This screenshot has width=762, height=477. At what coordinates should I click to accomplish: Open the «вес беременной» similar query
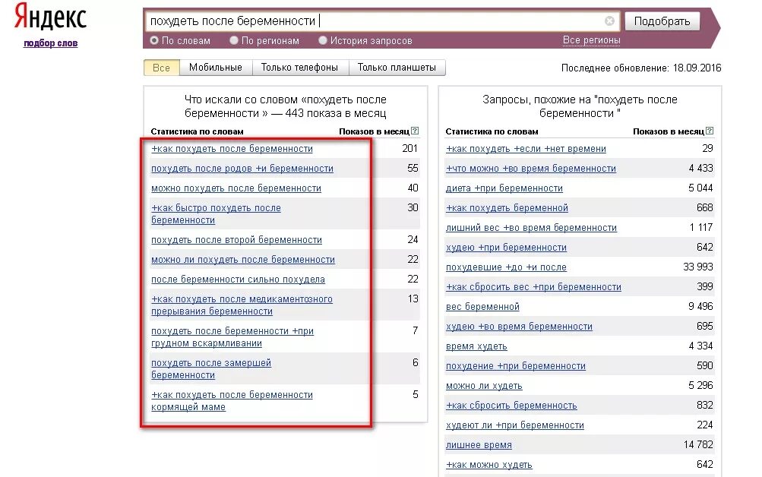pyautogui.click(x=482, y=307)
